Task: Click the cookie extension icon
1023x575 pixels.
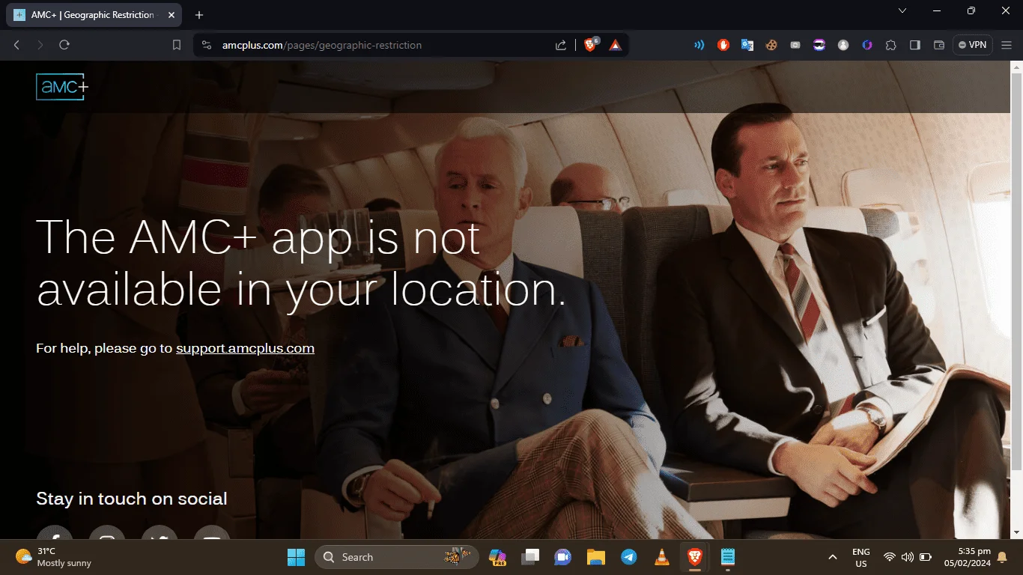Action: [771, 45]
